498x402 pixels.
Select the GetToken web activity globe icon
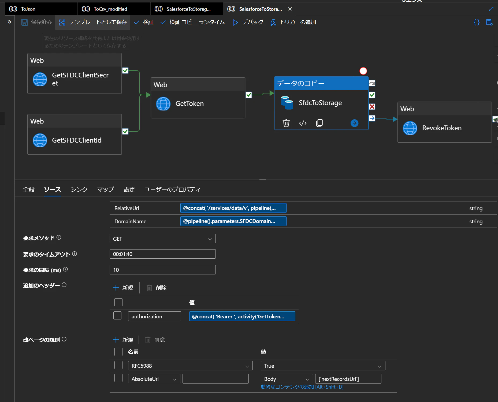(163, 104)
